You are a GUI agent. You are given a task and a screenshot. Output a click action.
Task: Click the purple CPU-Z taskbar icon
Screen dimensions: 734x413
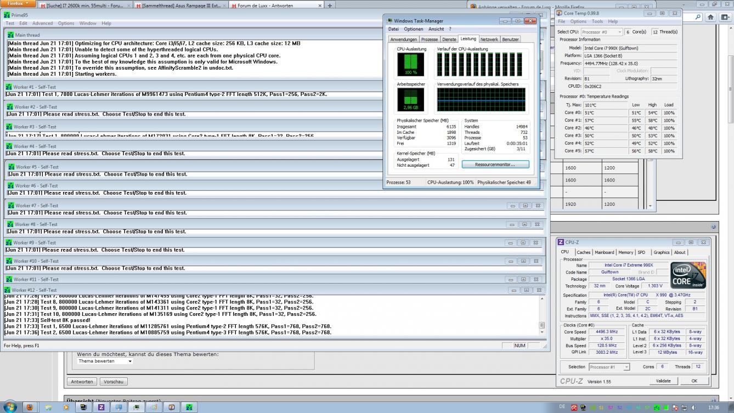(x=101, y=408)
